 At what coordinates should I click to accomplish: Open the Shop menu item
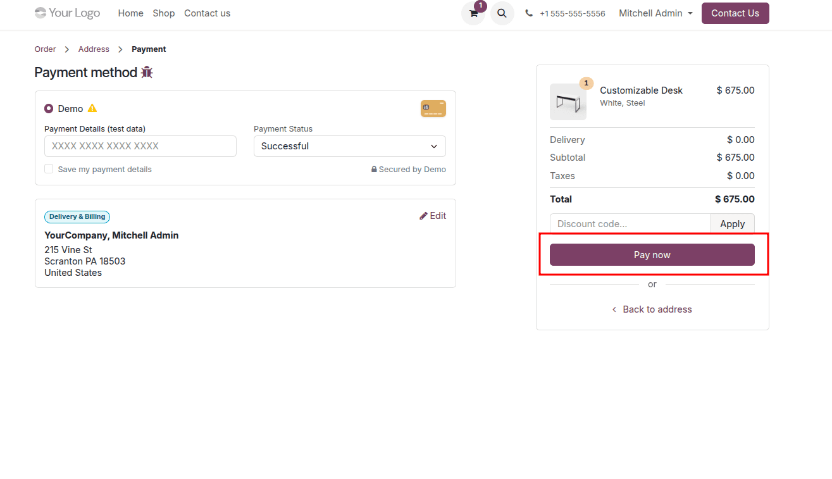pyautogui.click(x=164, y=13)
